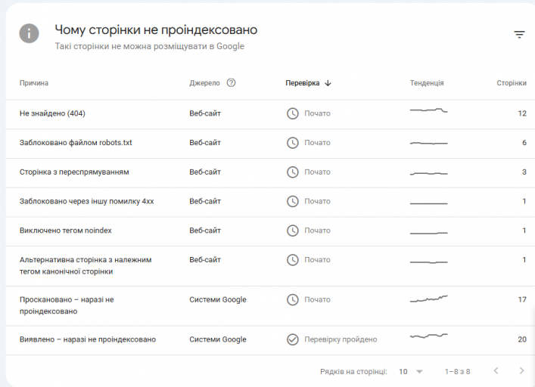The height and width of the screenshot is (387, 535).
Task: Click Почато status in Не знайдено (404) row
Action: tap(317, 113)
